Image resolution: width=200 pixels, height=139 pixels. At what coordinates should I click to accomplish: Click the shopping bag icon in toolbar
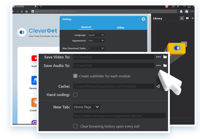(x=187, y=11)
